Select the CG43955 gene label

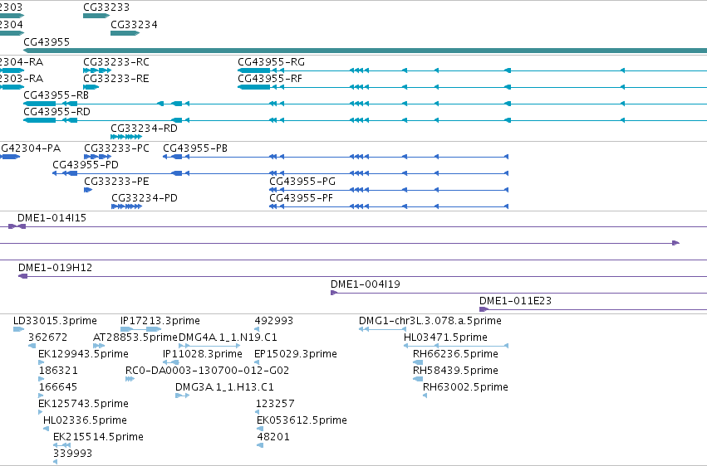47,42
